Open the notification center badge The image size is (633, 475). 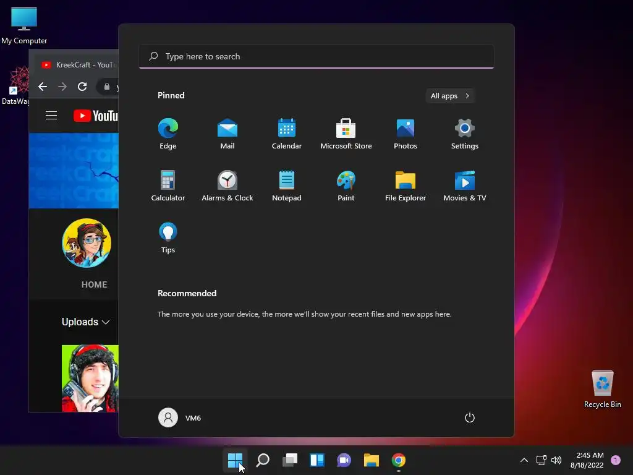pos(616,460)
